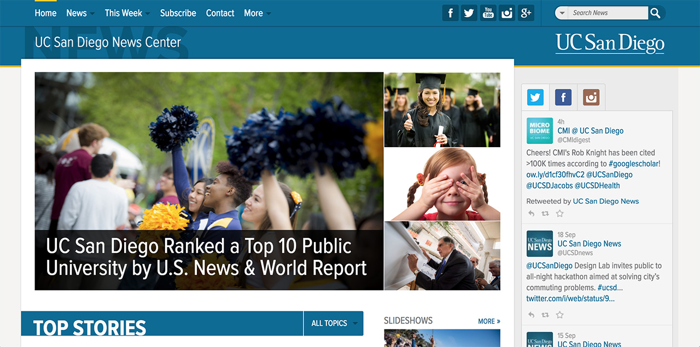Retweet the Design Lab hackathon tweet
The width and height of the screenshot is (700, 347).
point(545,315)
